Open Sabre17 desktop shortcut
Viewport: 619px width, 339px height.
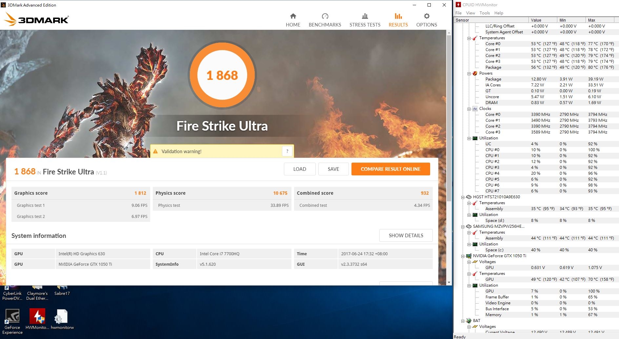pyautogui.click(x=62, y=291)
